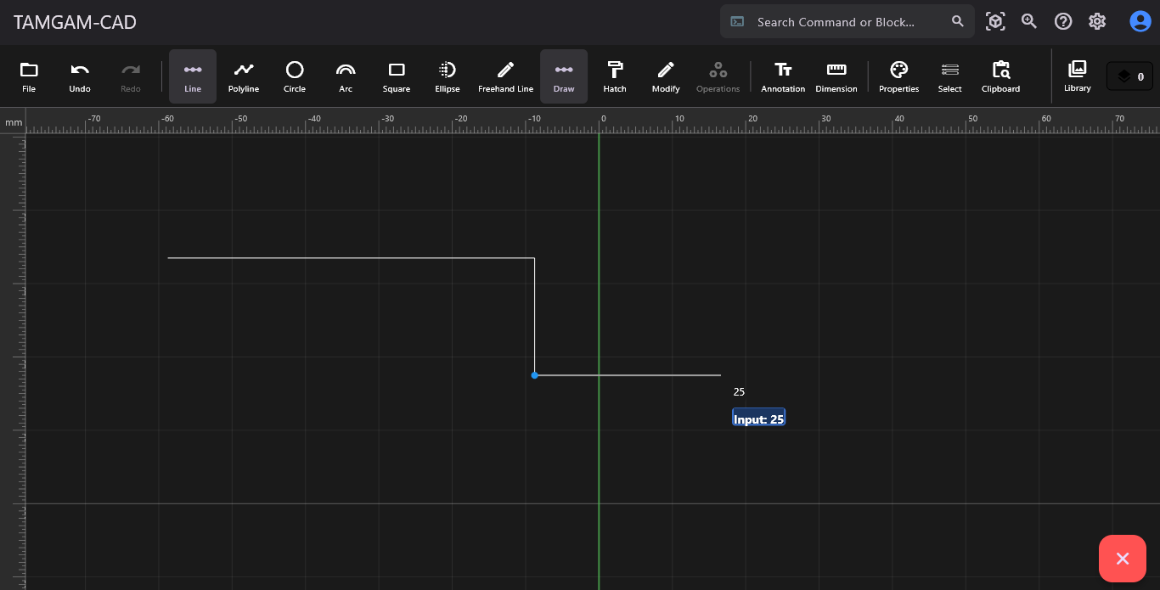
Task: Open the Modify tools menu
Action: point(666,76)
